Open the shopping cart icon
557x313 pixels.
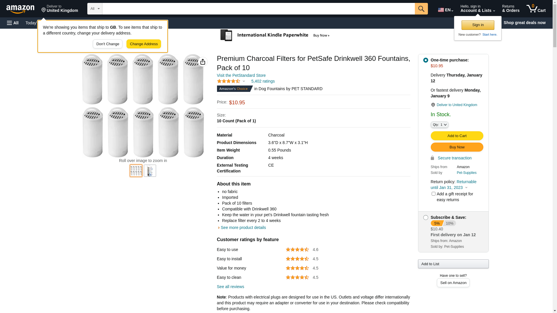coord(536,9)
